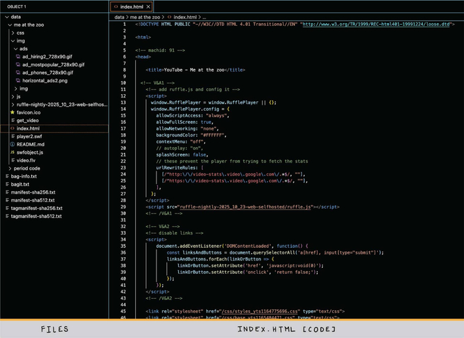Follow the w3.org loose.dtd link

pyautogui.click(x=376, y=25)
